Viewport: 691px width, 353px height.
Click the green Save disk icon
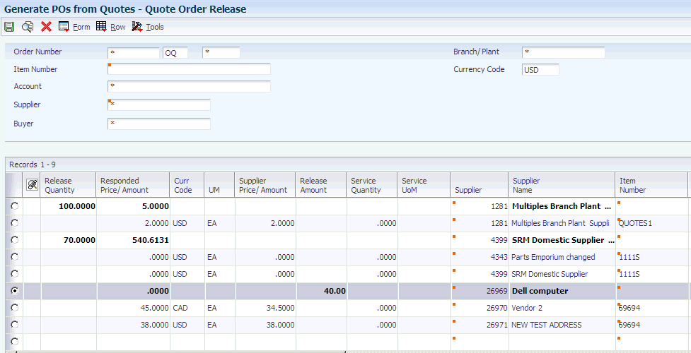pos(9,27)
